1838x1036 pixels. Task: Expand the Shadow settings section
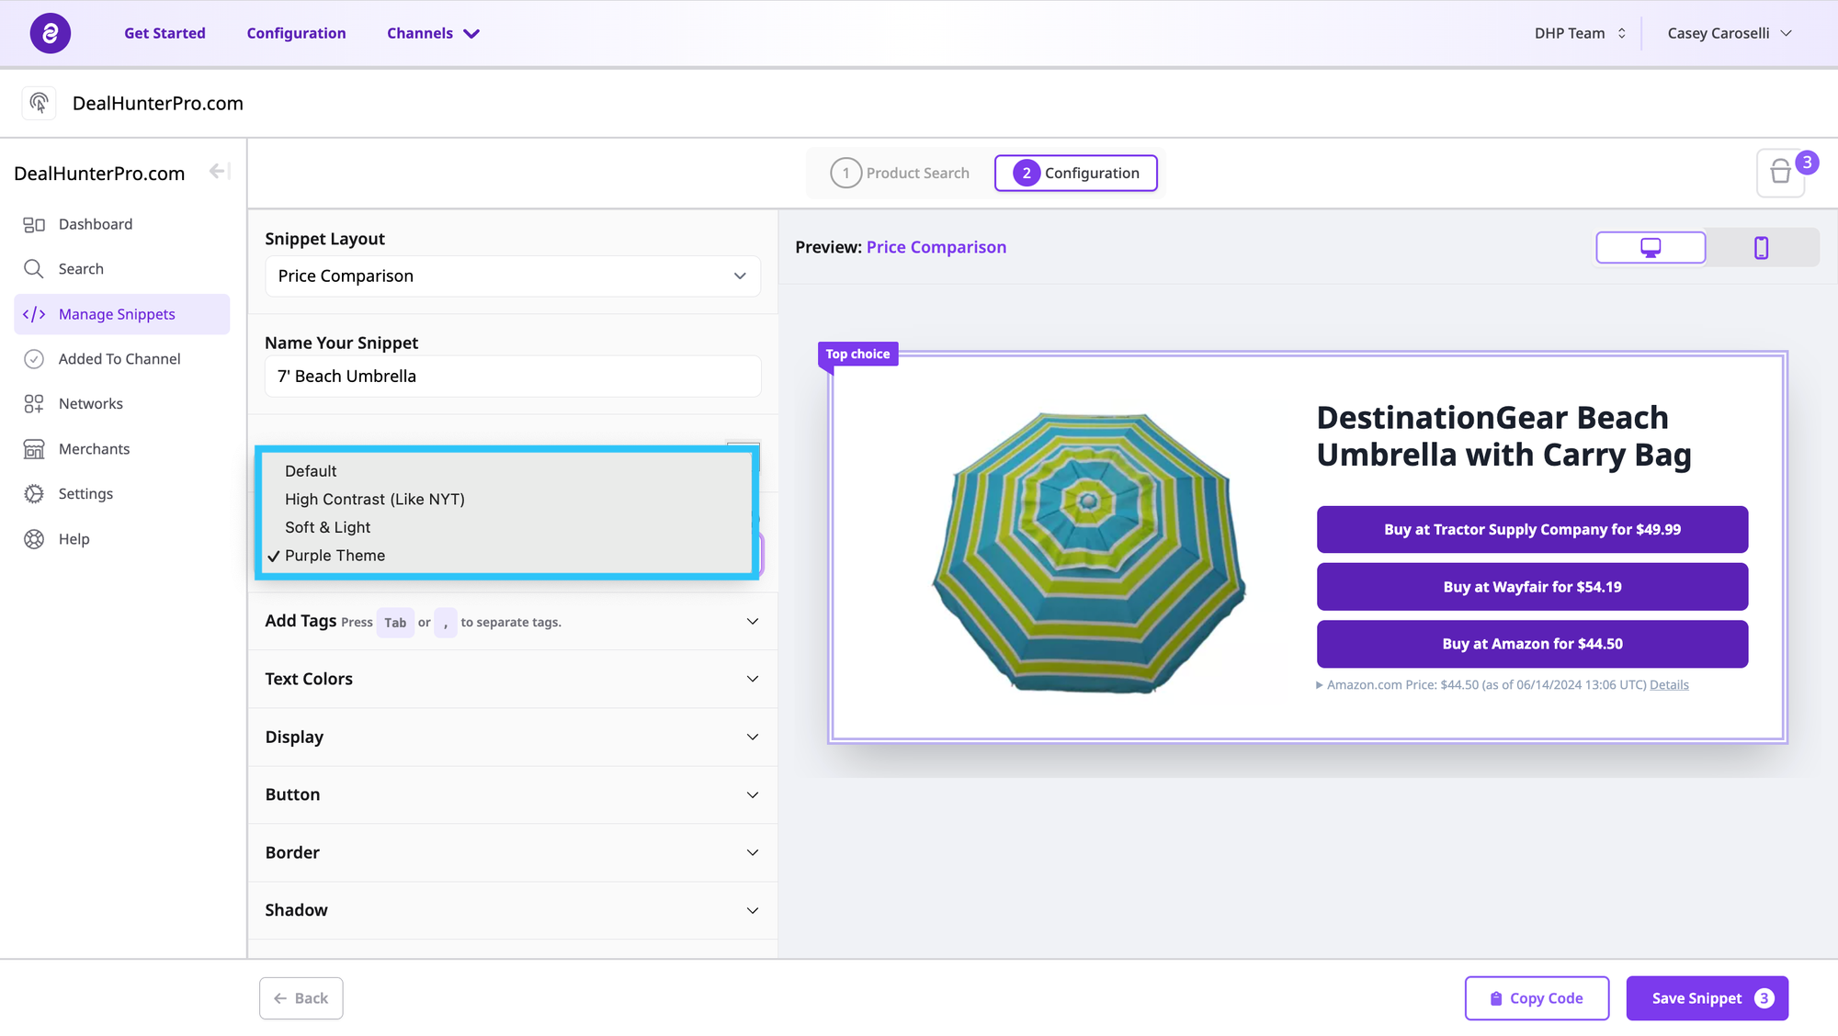512,910
